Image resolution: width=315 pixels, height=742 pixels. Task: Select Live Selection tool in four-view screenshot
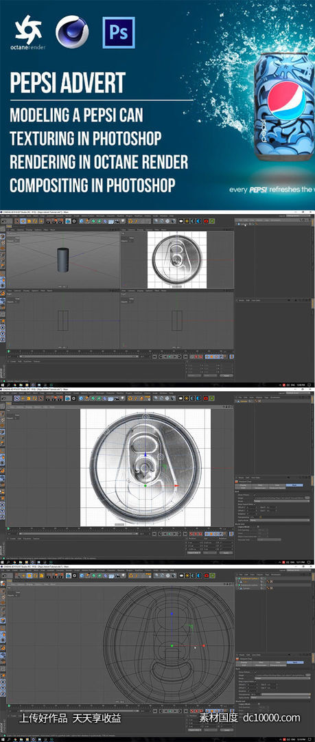17,220
